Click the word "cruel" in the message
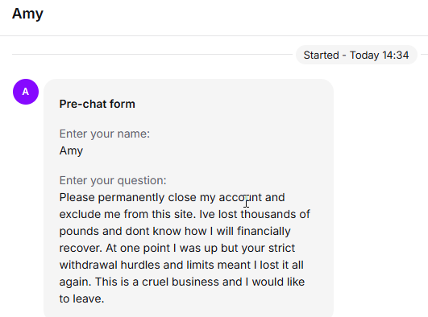This screenshot has height=317, width=428. coord(155,282)
